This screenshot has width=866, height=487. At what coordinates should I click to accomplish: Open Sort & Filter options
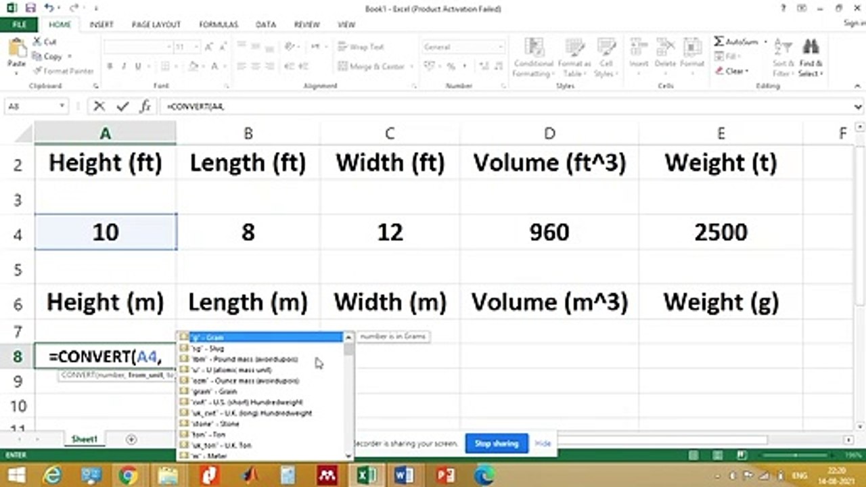[x=782, y=58]
